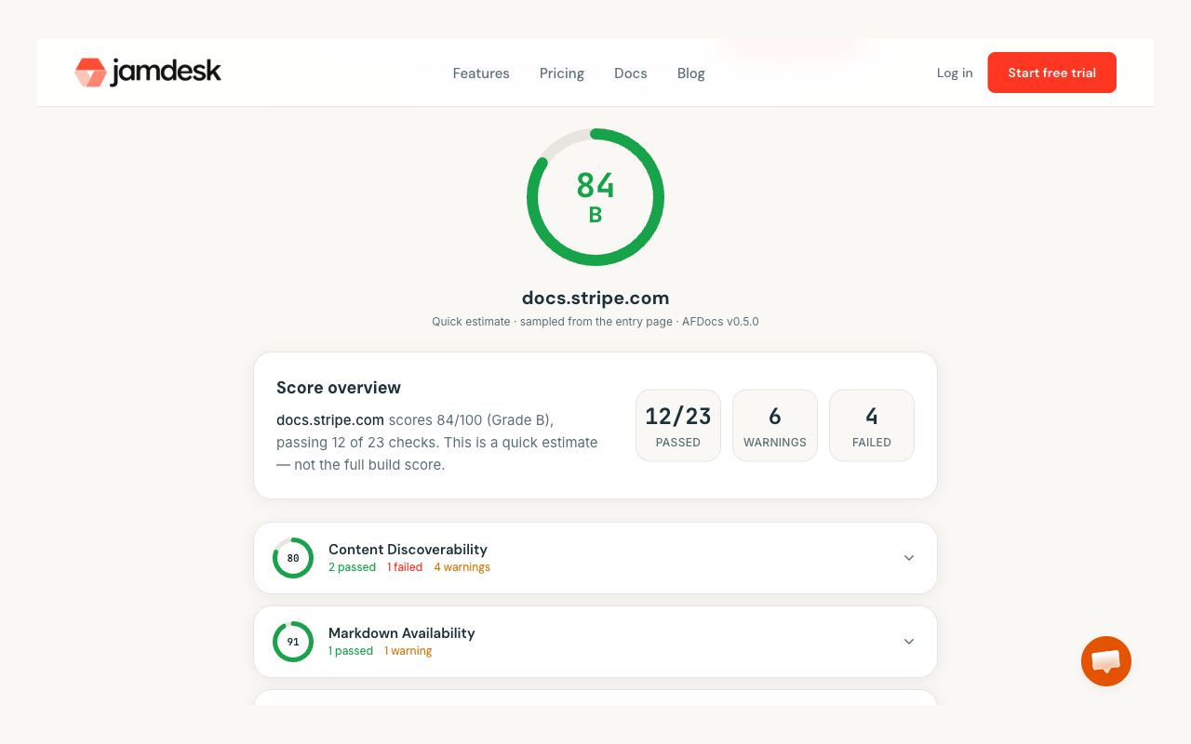The width and height of the screenshot is (1191, 744).
Task: Click the '2 passed' text under Content Discoverability
Action: click(x=353, y=567)
